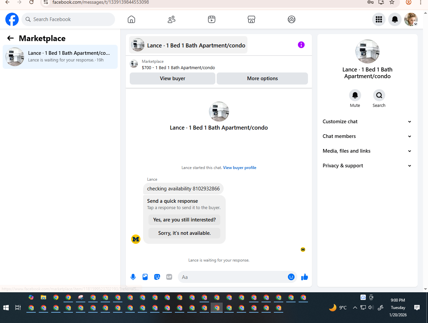
Task: Expand the Customize chat section
Action: click(x=367, y=122)
